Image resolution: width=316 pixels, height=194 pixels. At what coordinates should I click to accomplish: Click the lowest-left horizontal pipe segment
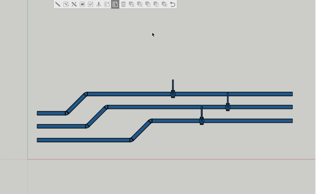pos(83,140)
